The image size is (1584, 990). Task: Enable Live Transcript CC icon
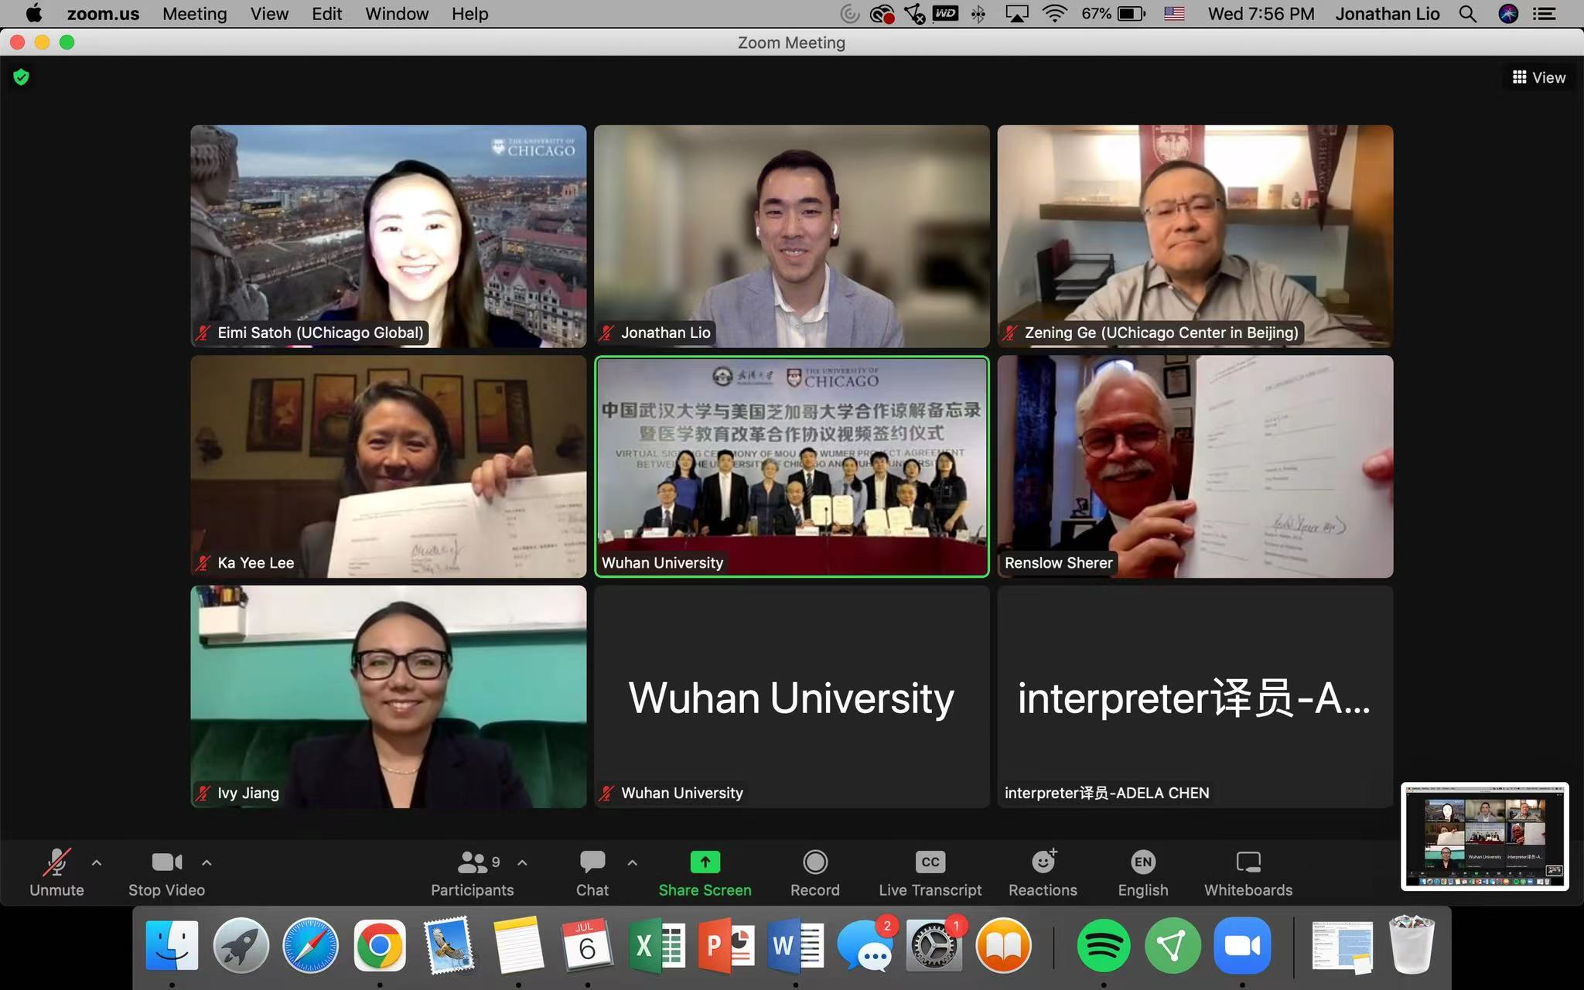tap(930, 862)
